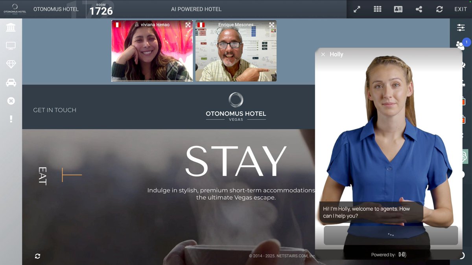Open the bank building icon in left sidebar
The image size is (472, 265).
11,27
